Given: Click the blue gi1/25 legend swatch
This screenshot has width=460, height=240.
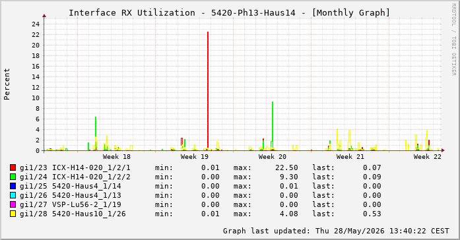Looking at the screenshot, I should click(13, 186).
